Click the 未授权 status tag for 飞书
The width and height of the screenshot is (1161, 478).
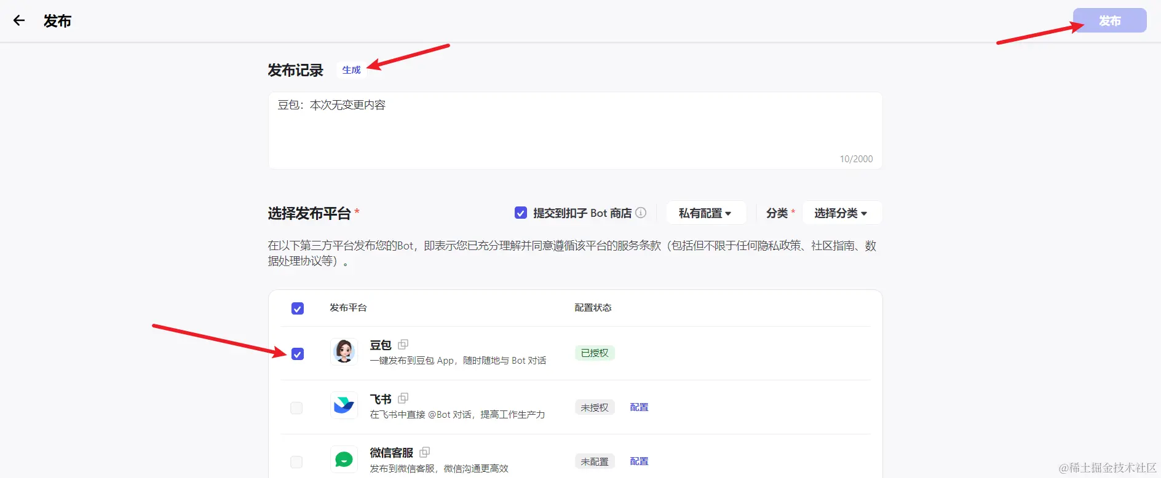coord(595,407)
